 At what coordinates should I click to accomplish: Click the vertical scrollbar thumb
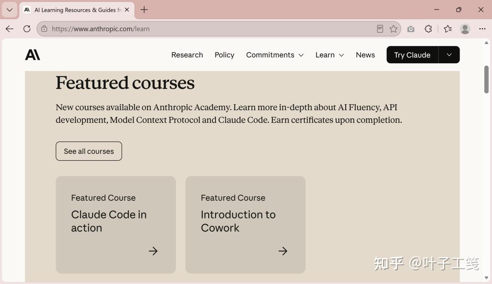click(x=487, y=79)
